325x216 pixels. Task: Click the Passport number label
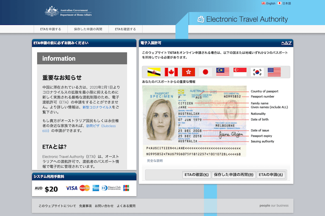pos(262,97)
